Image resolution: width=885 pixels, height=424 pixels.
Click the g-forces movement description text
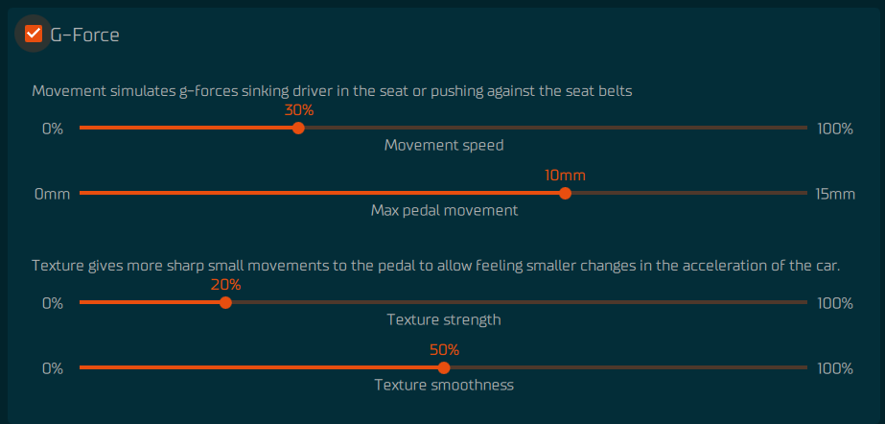pyautogui.click(x=332, y=91)
